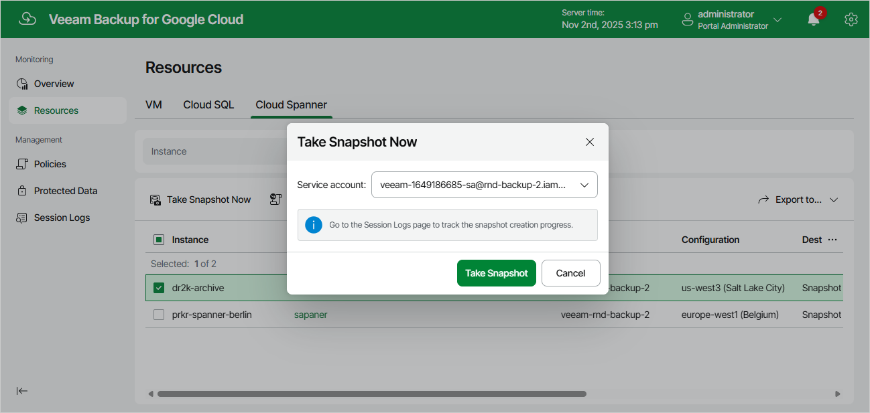Expand the administrator account menu chevron
Screen dimensions: 870x413
pos(778,19)
